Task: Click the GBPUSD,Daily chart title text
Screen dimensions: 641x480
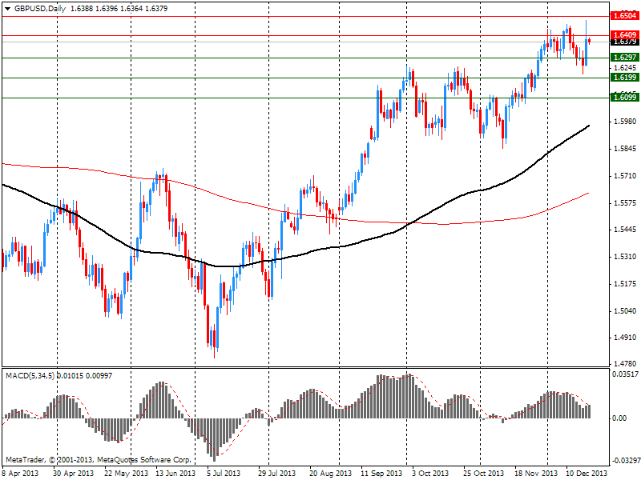Action: tap(39, 9)
